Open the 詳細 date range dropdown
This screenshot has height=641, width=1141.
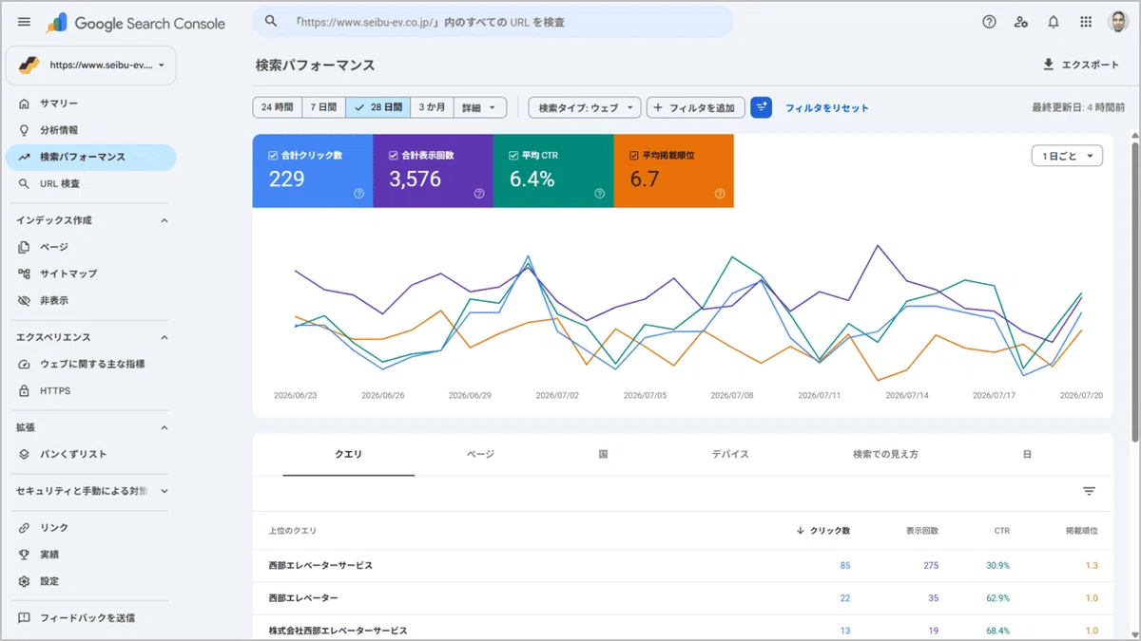coord(479,107)
